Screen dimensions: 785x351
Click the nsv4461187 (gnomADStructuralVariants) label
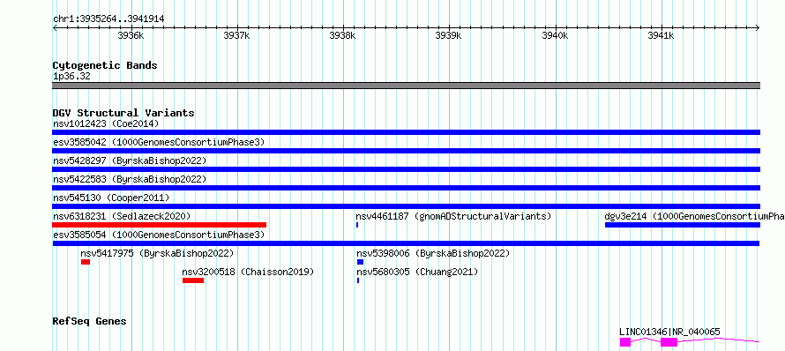tap(453, 216)
